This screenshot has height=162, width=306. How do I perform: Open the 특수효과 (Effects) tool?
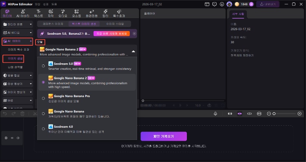coord(119,13)
